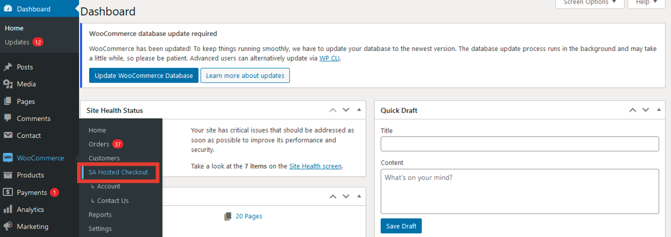Click the Contact envelope icon
The height and width of the screenshot is (237, 671).
point(8,136)
